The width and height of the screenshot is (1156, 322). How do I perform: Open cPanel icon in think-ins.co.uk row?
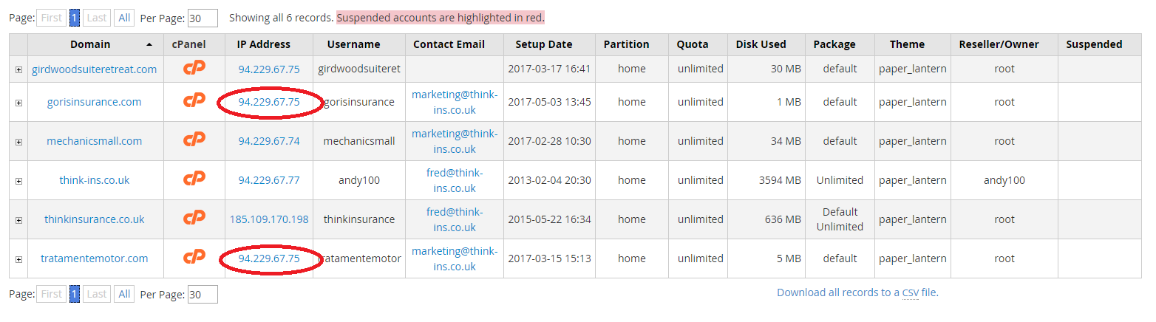[x=194, y=179]
